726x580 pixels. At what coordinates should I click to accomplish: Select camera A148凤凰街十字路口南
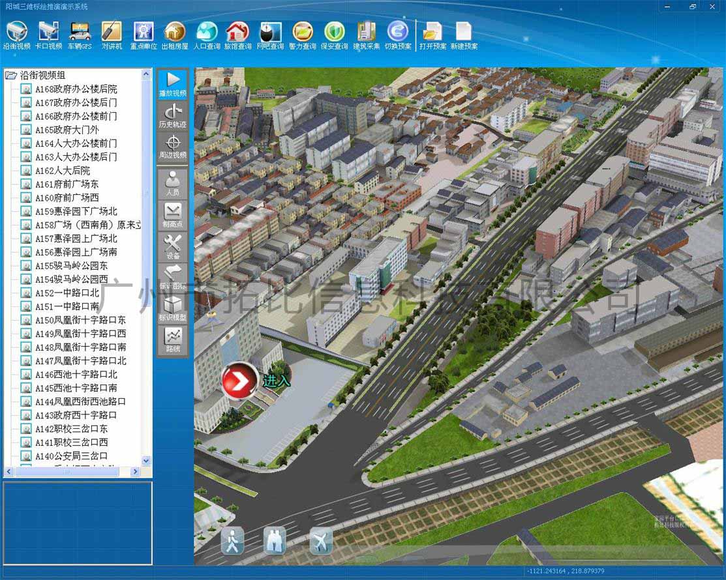[81, 347]
